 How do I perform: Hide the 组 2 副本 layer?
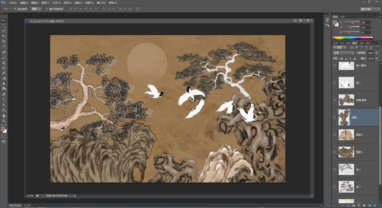pyautogui.click(x=334, y=66)
